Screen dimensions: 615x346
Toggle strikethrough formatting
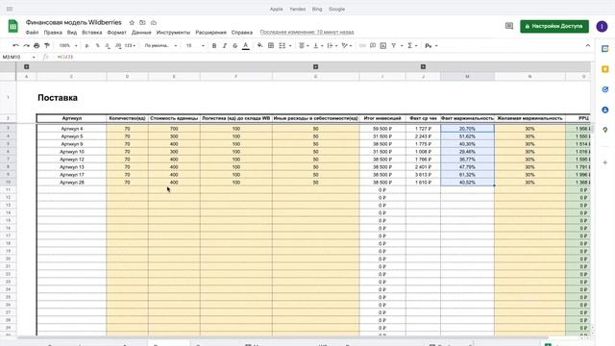[234, 45]
